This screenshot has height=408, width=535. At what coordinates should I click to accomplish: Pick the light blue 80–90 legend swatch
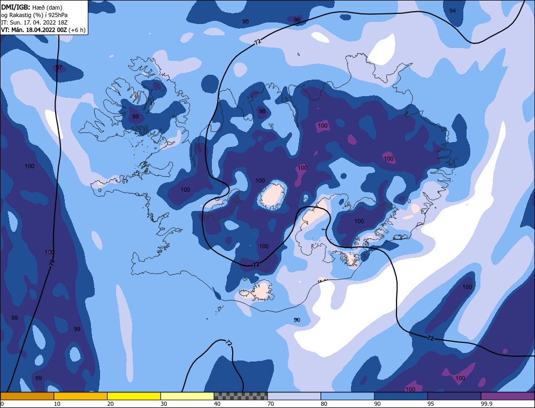pos(347,396)
